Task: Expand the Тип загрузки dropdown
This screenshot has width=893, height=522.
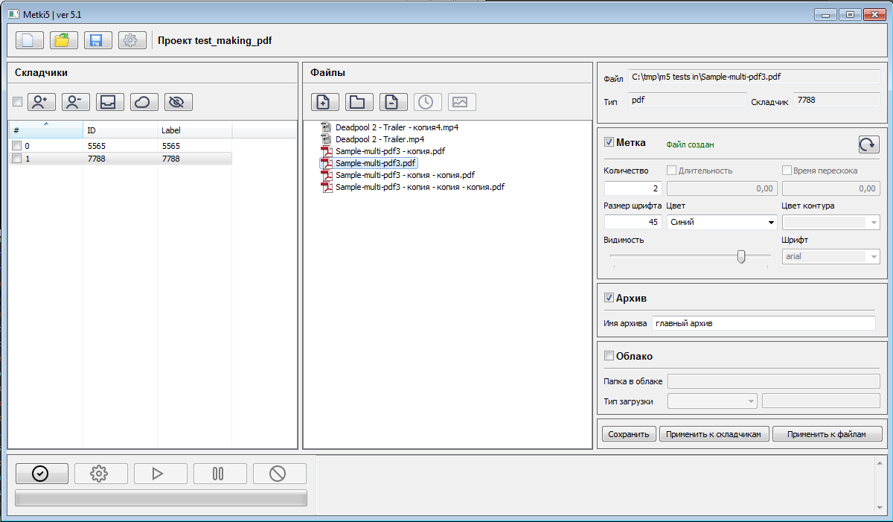Action: (x=712, y=401)
